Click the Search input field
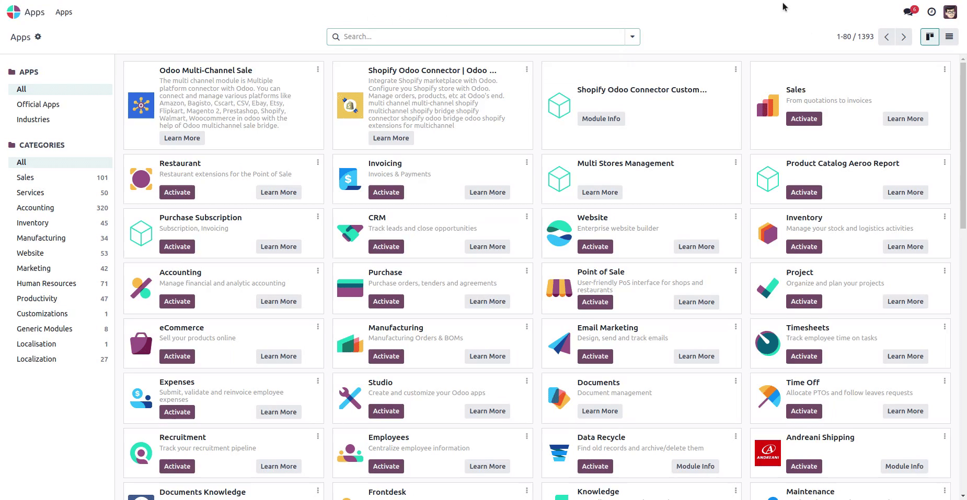 tap(481, 37)
